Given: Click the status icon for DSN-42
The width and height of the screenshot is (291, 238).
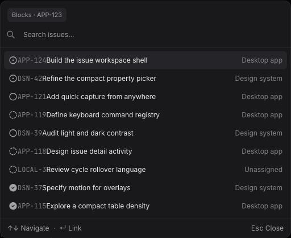Looking at the screenshot, I should 13,79.
